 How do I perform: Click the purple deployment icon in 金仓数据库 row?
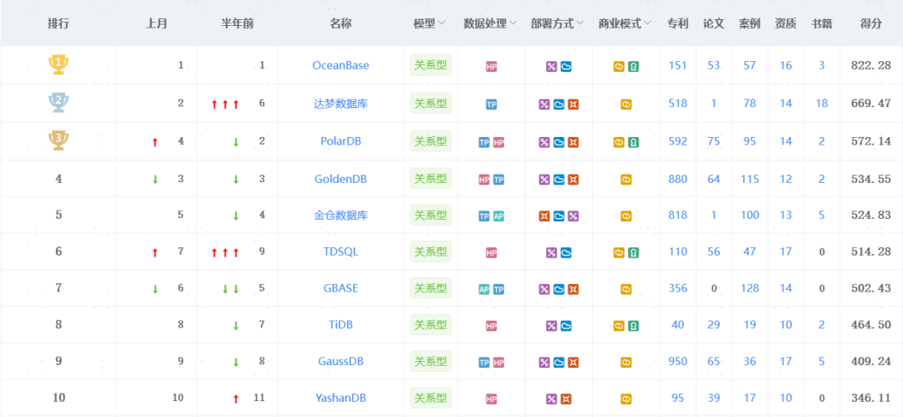pyautogui.click(x=573, y=216)
